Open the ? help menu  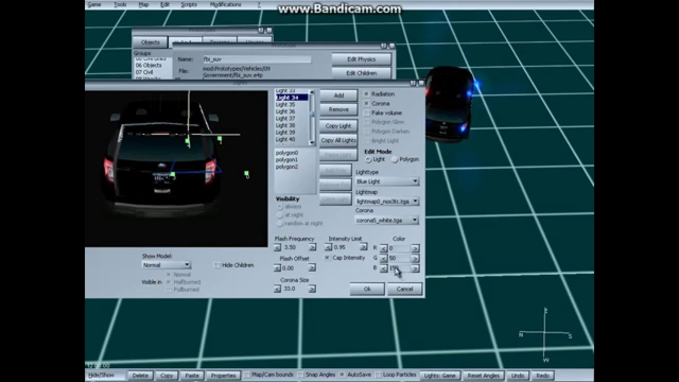point(259,4)
